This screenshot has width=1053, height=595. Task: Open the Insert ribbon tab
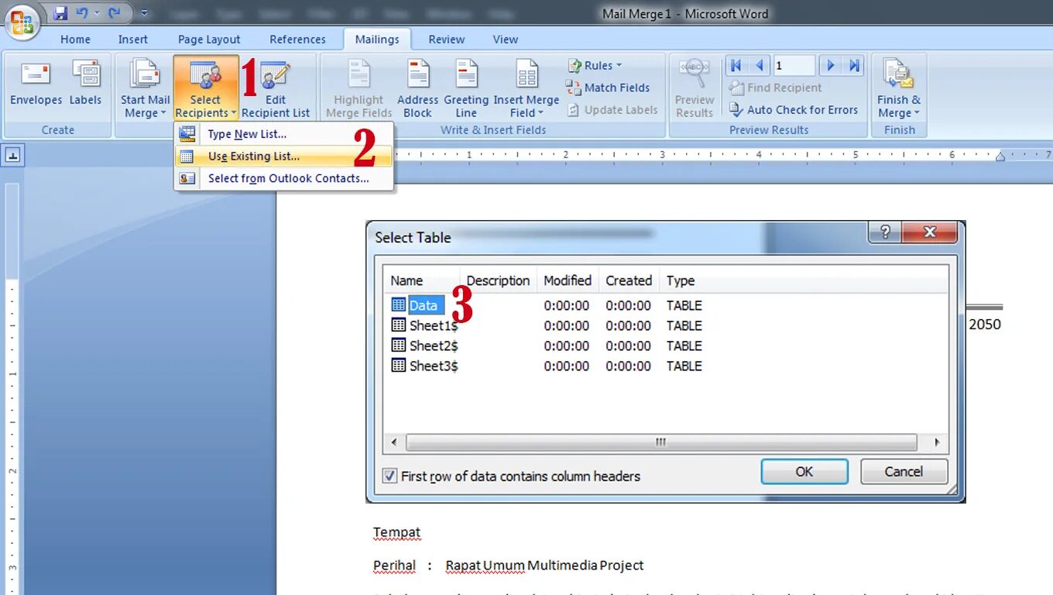[x=133, y=40]
